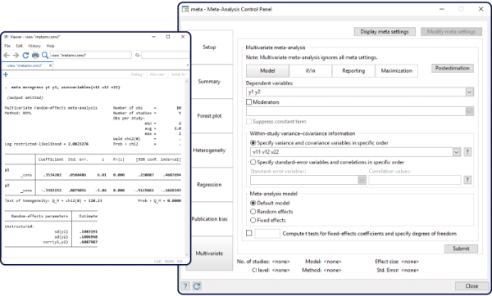Click the Refresh icon in Viewer toolbar
The image size is (492, 296).
click(25, 56)
